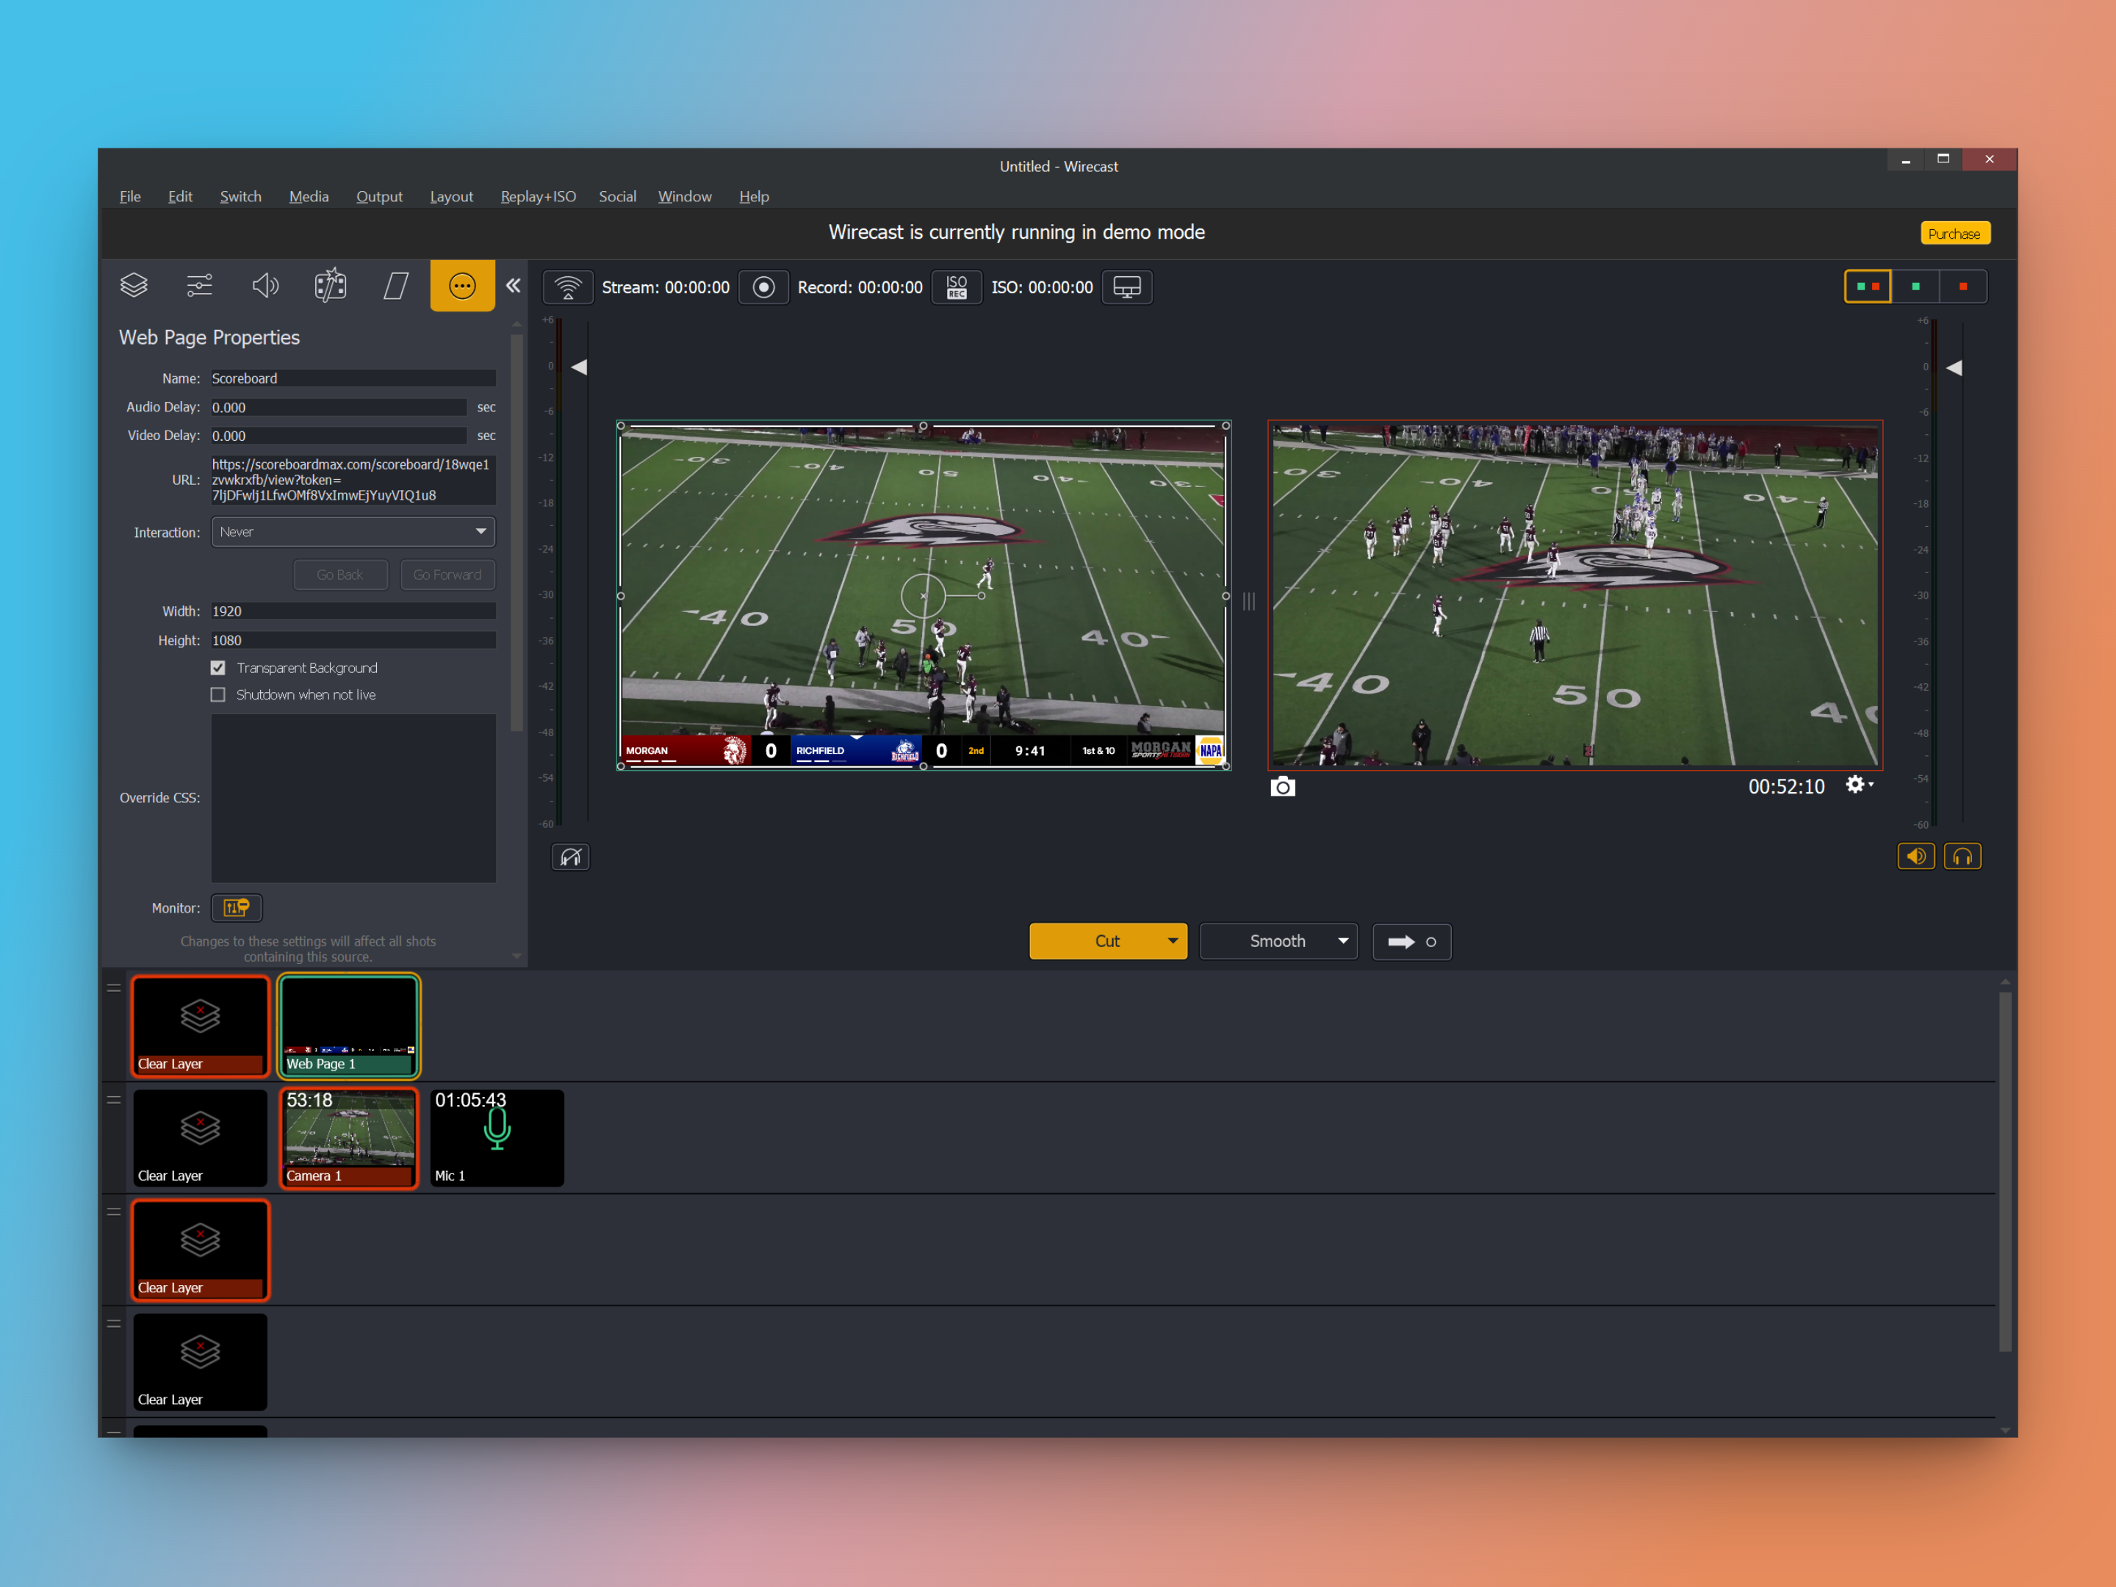Viewport: 2116px width, 1587px height.
Task: Select Clear Layer on first layer
Action: point(200,1026)
